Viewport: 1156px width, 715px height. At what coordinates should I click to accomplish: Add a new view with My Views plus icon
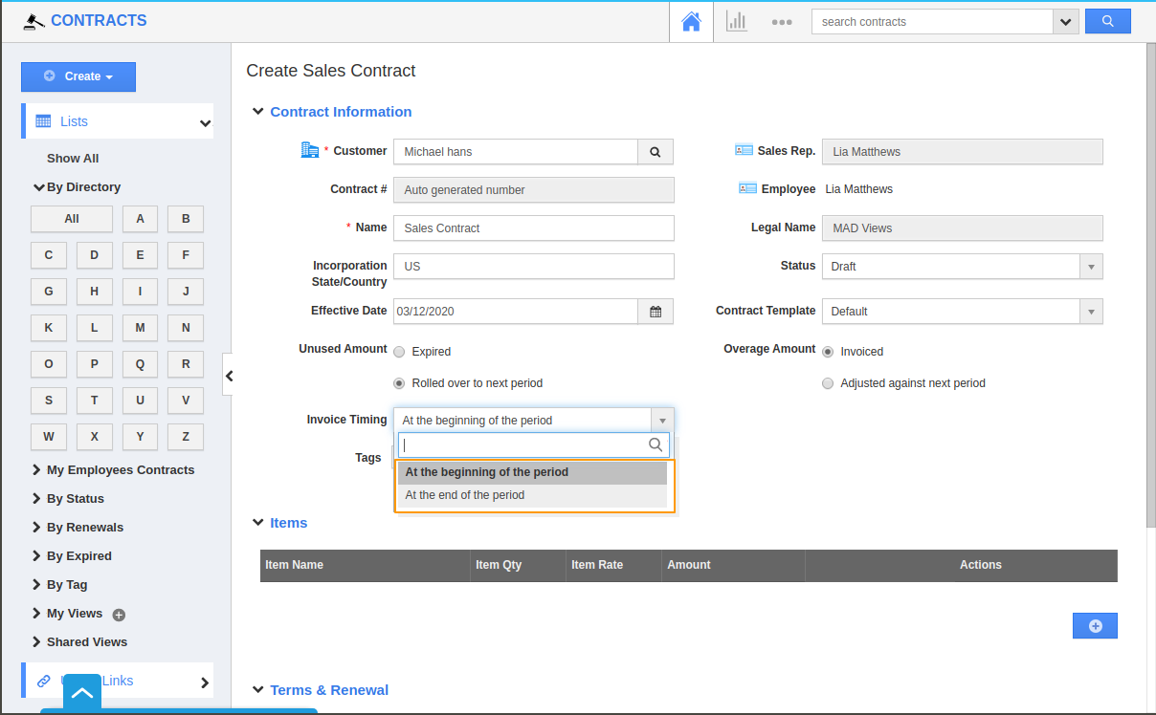(x=119, y=615)
